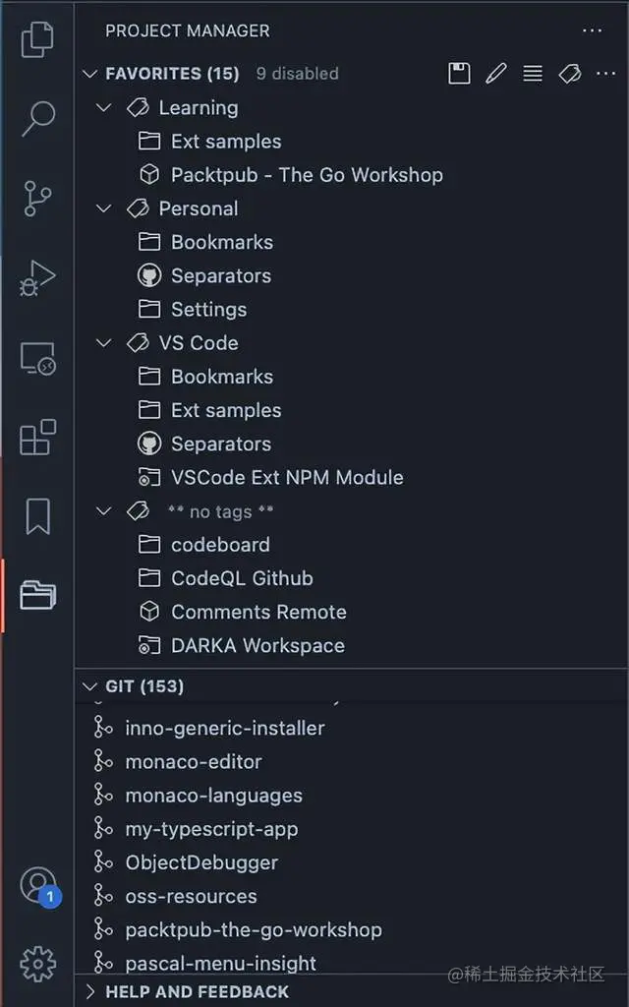This screenshot has height=1007, width=629.
Task: Collapse the no tags group
Action: point(103,511)
